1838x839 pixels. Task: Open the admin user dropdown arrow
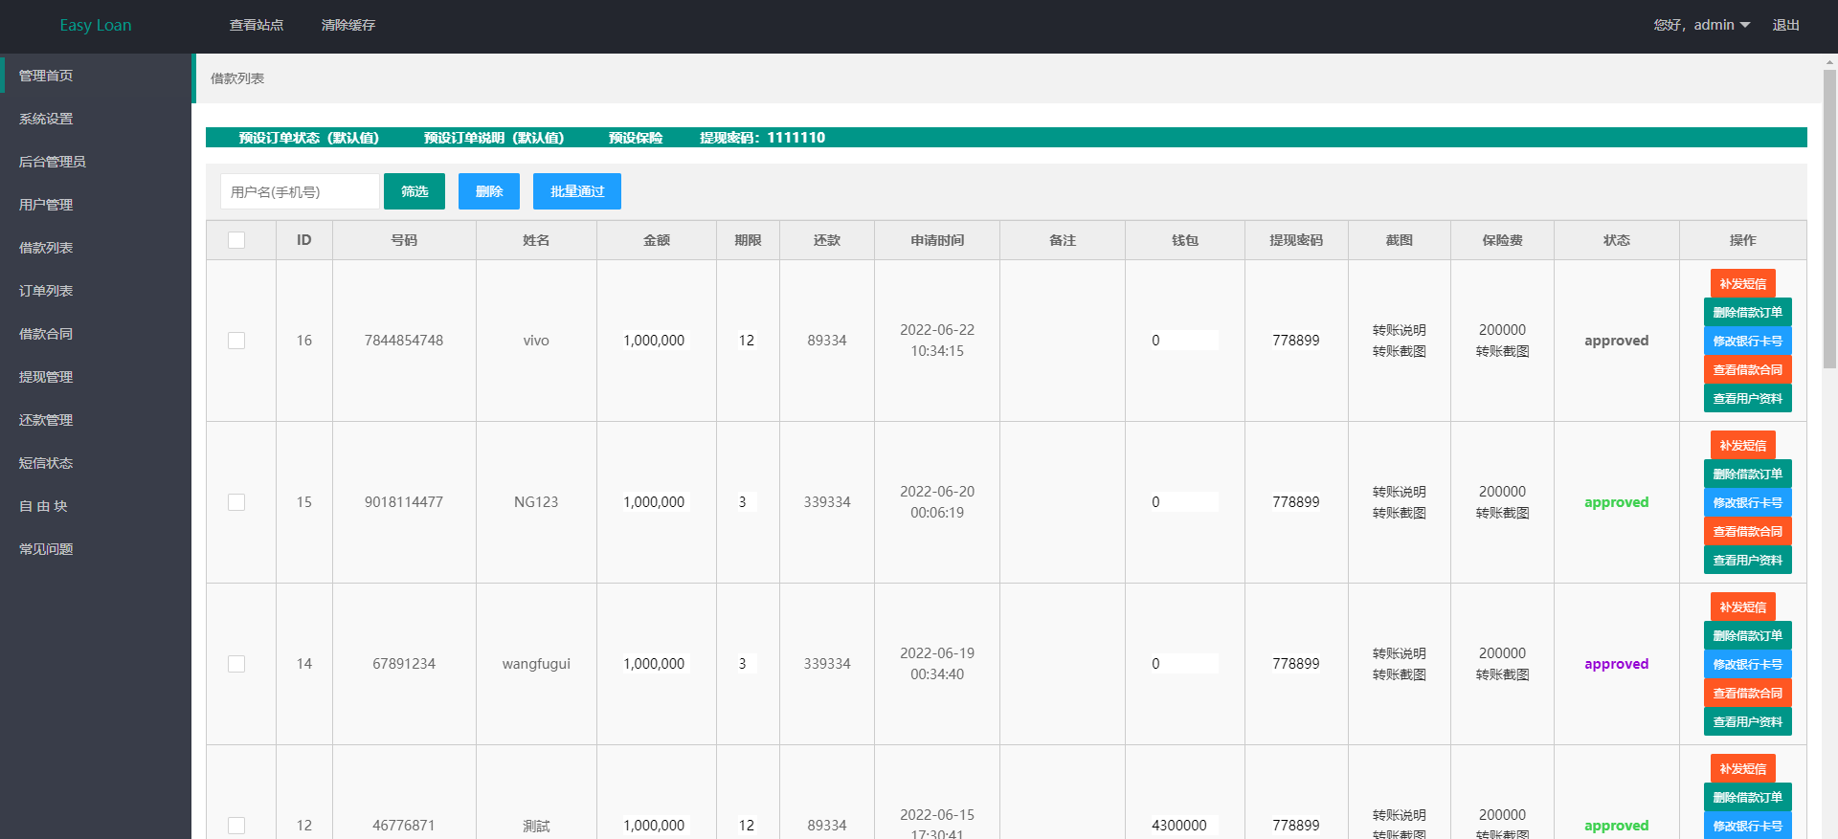[x=1744, y=25]
